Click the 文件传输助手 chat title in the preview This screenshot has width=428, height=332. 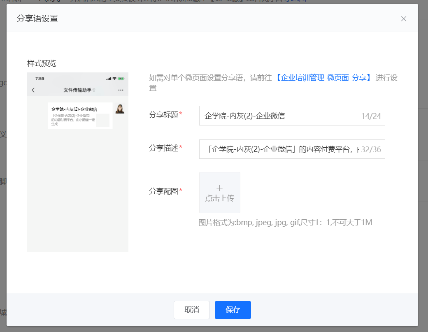pyautogui.click(x=77, y=90)
